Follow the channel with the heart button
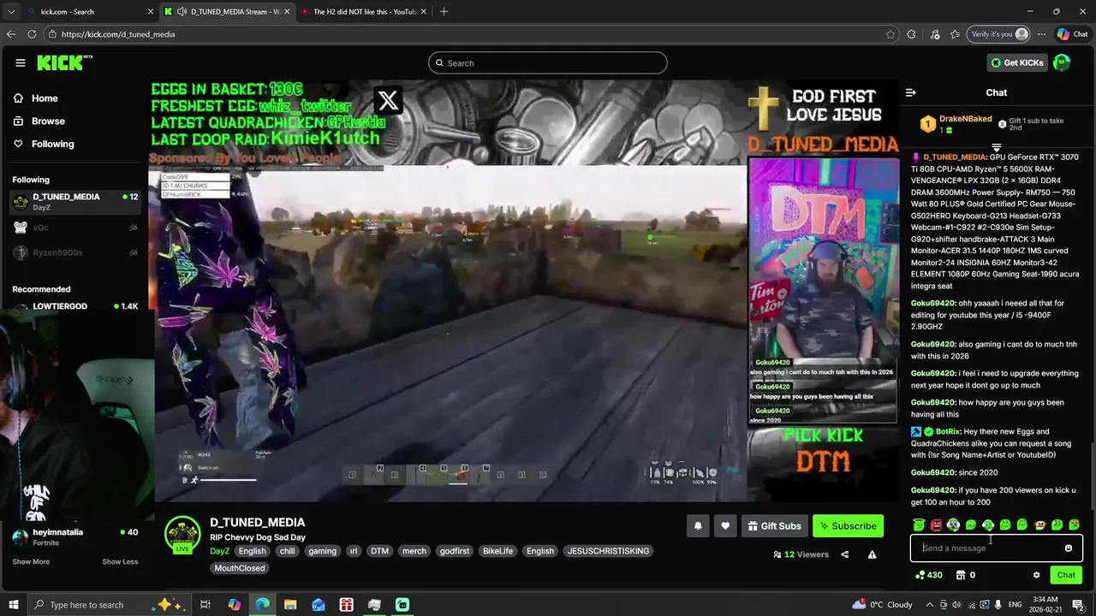 point(725,526)
